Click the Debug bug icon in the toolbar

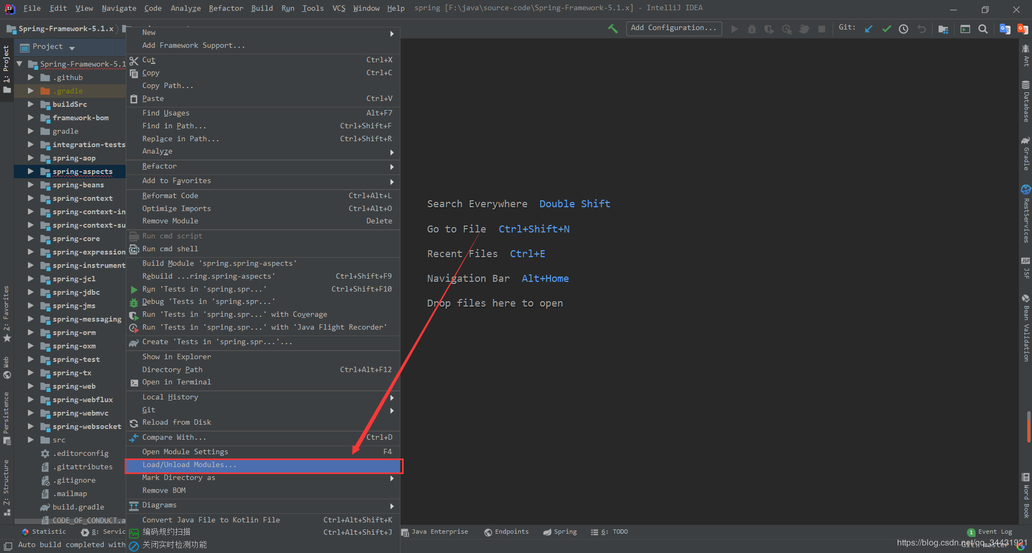pos(752,29)
